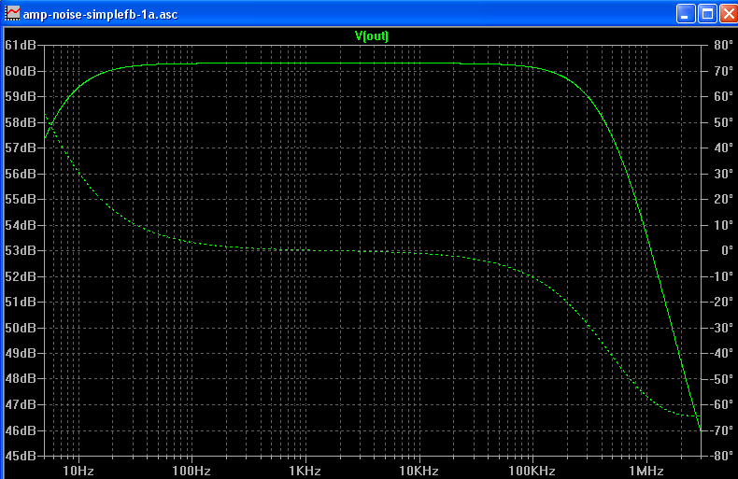Click the 40° phase axis label
Image resolution: width=738 pixels, height=479 pixels.
pyautogui.click(x=723, y=148)
